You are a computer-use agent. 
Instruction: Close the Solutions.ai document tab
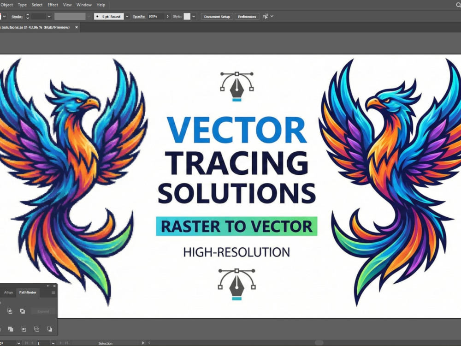(x=77, y=27)
